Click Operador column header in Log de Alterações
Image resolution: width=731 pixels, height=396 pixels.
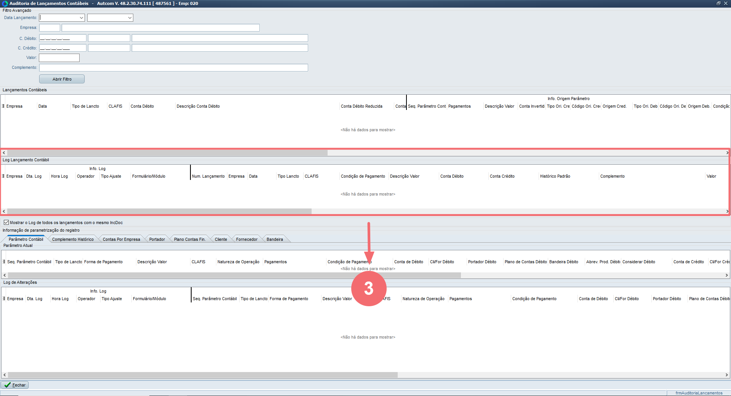tap(86, 299)
